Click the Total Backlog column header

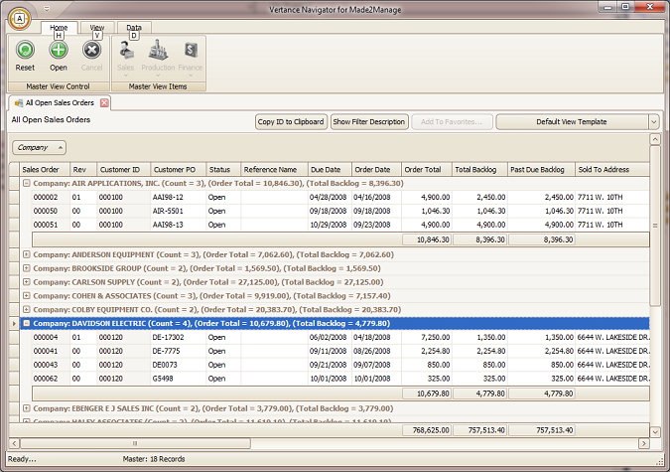pos(479,170)
